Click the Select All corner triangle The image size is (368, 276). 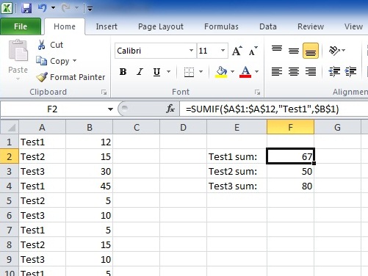pos(10,127)
